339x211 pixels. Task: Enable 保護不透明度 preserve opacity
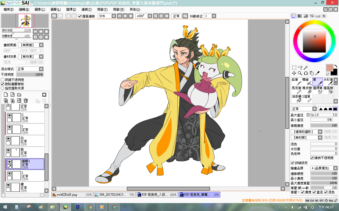tap(3, 80)
